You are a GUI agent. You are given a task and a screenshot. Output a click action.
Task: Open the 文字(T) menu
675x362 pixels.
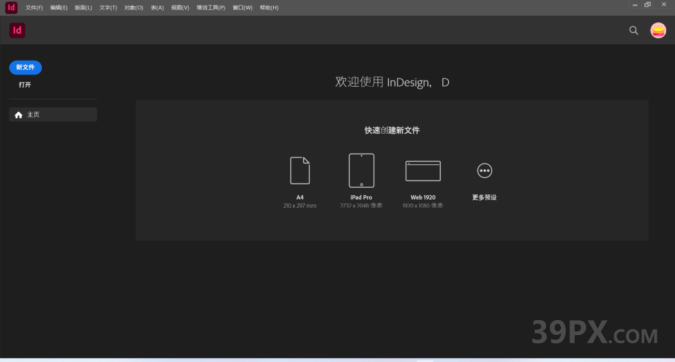click(108, 7)
